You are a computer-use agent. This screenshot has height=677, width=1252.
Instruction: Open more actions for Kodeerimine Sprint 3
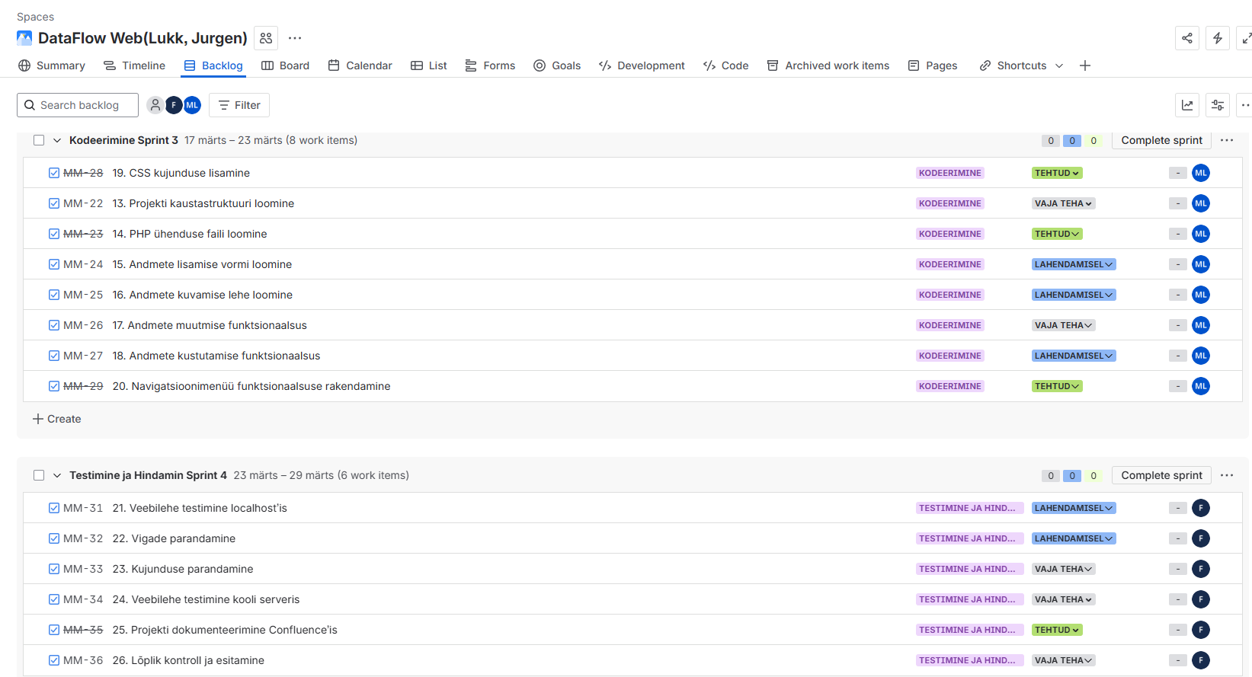pyautogui.click(x=1226, y=140)
